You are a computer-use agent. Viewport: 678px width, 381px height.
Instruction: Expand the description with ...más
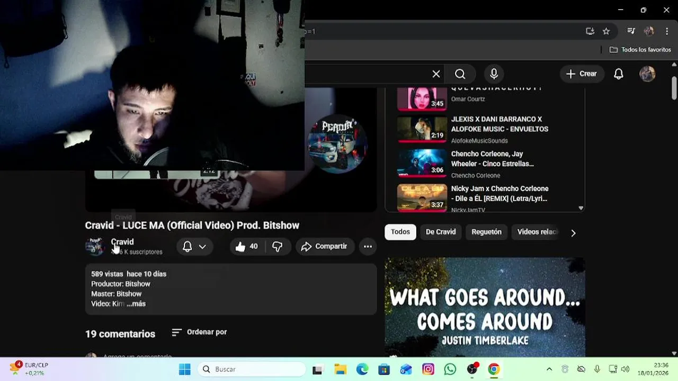136,304
